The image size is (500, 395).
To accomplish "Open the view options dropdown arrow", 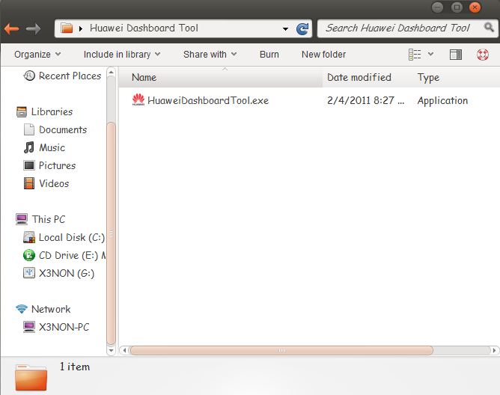I will [430, 54].
